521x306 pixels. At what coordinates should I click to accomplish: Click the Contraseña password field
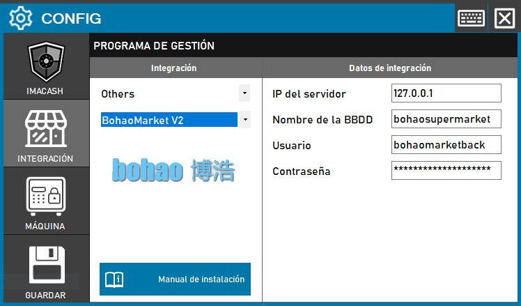tap(446, 170)
